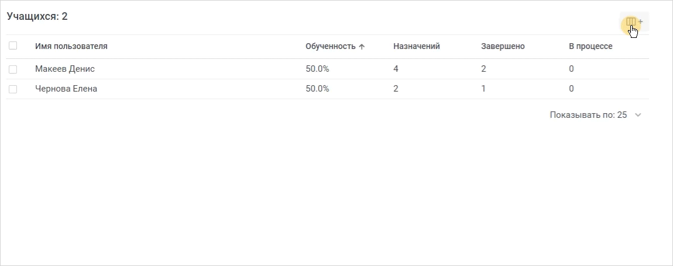Viewport: 673px width, 266px height.
Task: Click Завершено value 2 for Макеев Денис
Action: pyautogui.click(x=483, y=69)
